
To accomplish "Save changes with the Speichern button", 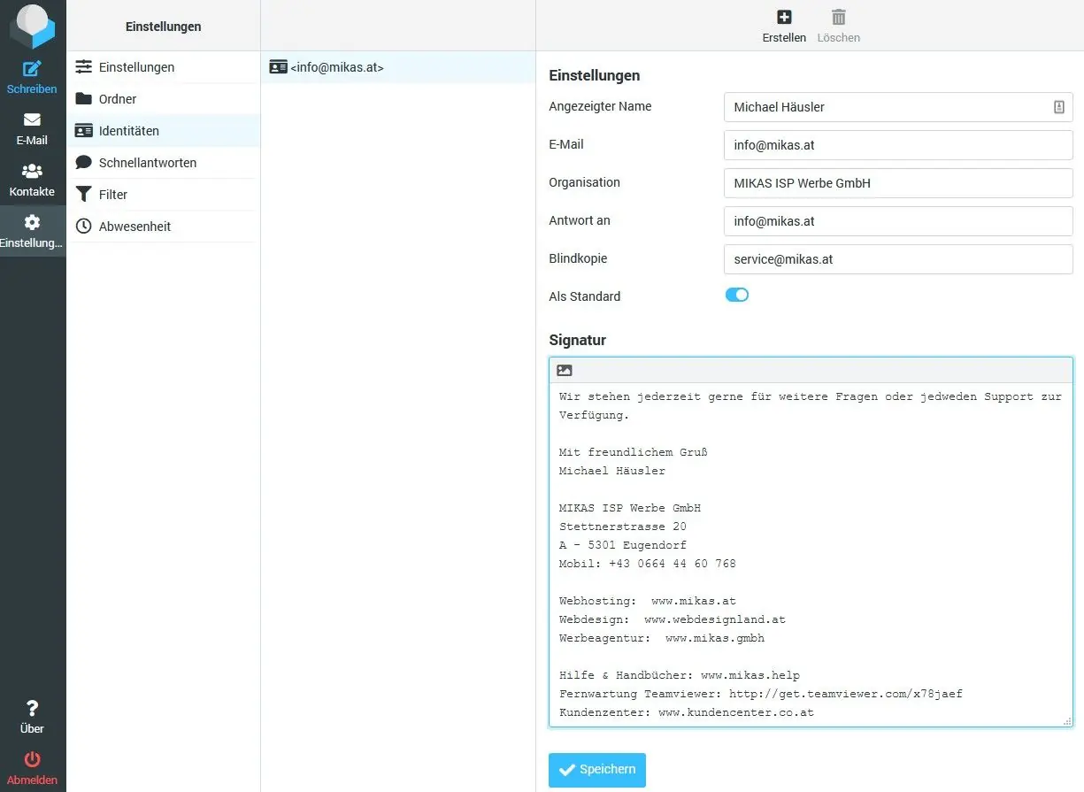I will pos(596,770).
